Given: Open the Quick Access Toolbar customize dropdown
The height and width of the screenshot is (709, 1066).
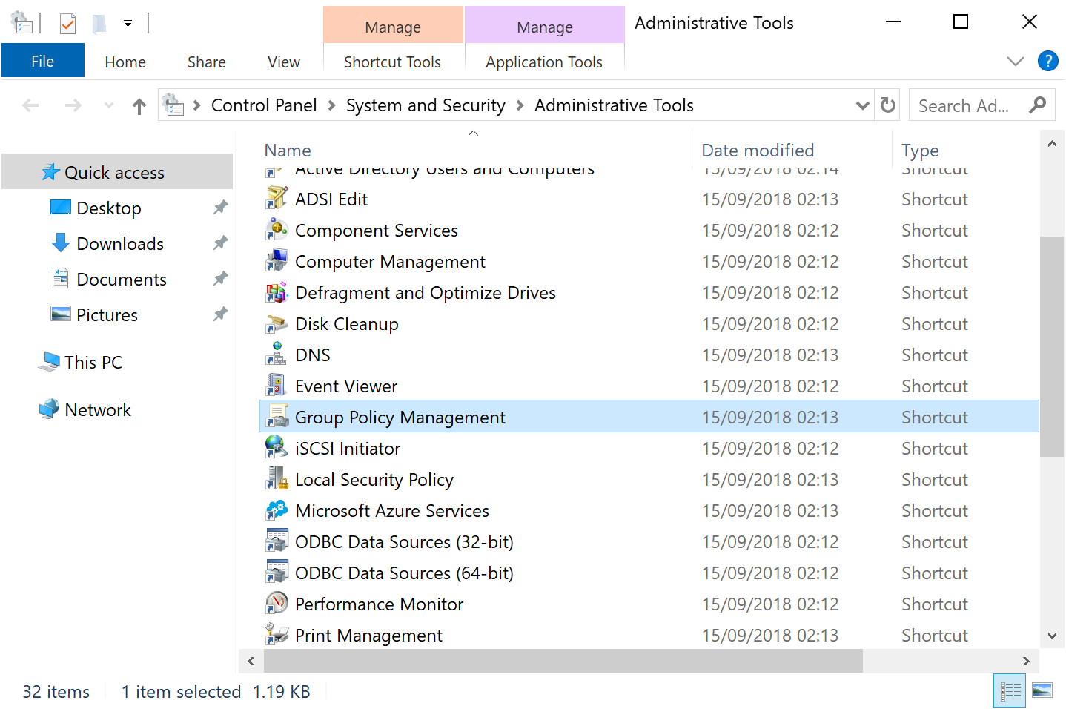Looking at the screenshot, I should coord(128,23).
